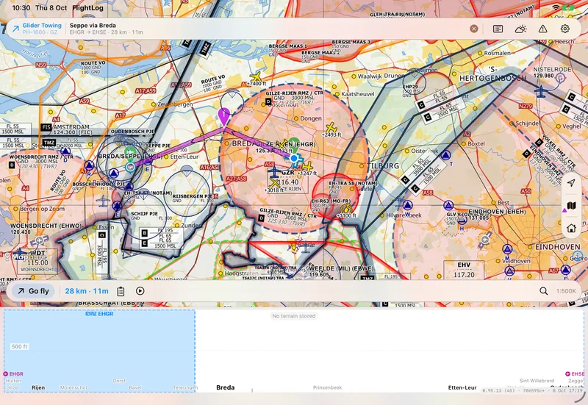Tap the obstacle marked +3018 ft
The height and width of the screenshot is (405, 588).
pyautogui.click(x=275, y=184)
